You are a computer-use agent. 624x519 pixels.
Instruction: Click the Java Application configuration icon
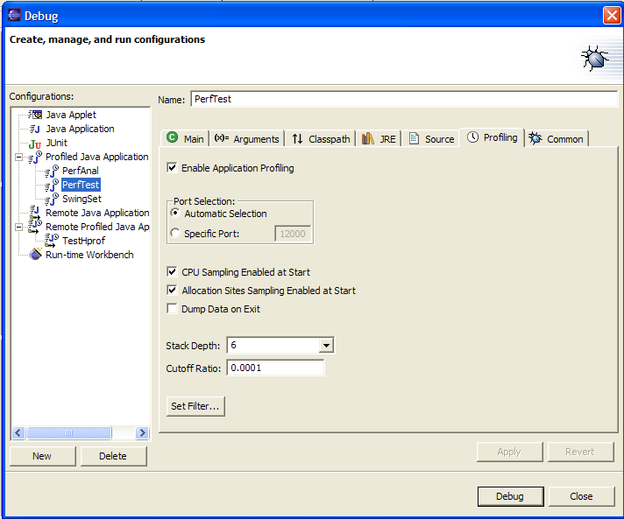pyautogui.click(x=35, y=129)
